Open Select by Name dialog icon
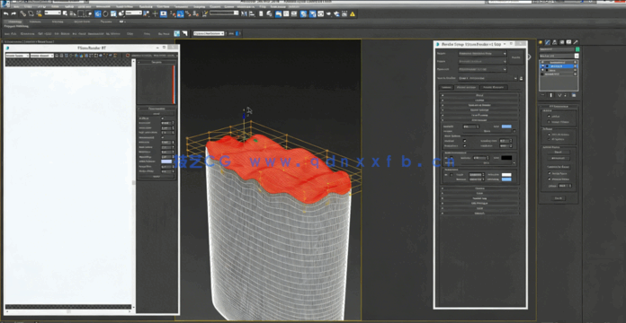The width and height of the screenshot is (626, 323). click(73, 13)
